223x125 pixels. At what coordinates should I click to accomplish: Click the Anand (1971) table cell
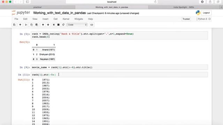[48, 50]
